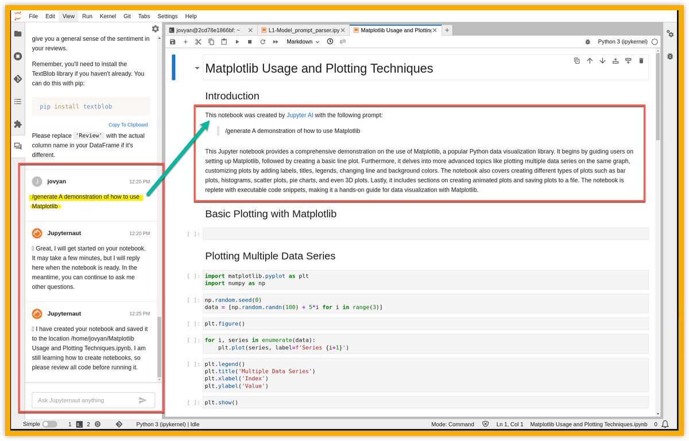Insert a cell below icon
The width and height of the screenshot is (689, 441).
628,61
